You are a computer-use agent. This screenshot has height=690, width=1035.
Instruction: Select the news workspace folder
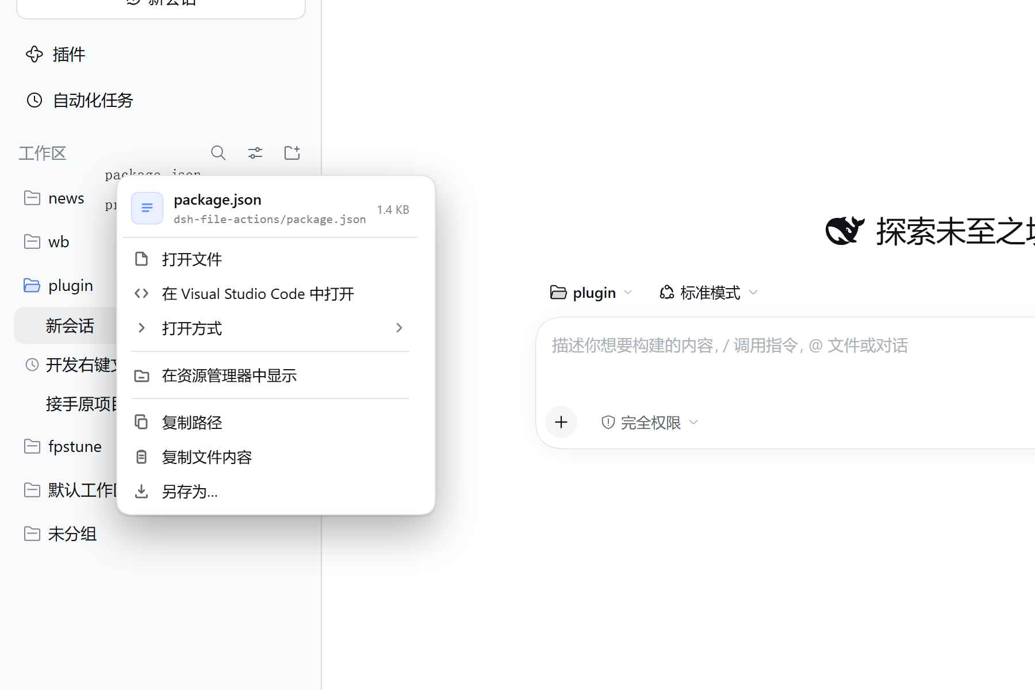pos(55,198)
